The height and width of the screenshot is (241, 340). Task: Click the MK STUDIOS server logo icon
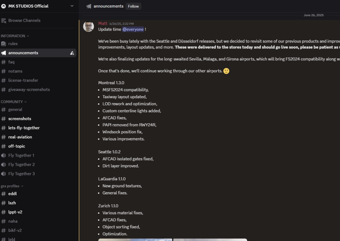click(x=4, y=6)
